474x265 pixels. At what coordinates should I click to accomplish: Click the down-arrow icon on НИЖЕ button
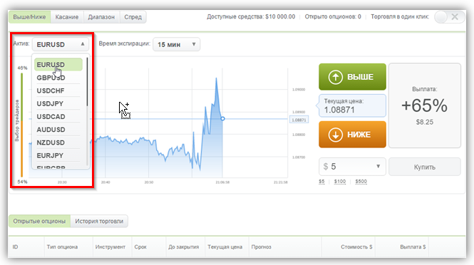(335, 135)
